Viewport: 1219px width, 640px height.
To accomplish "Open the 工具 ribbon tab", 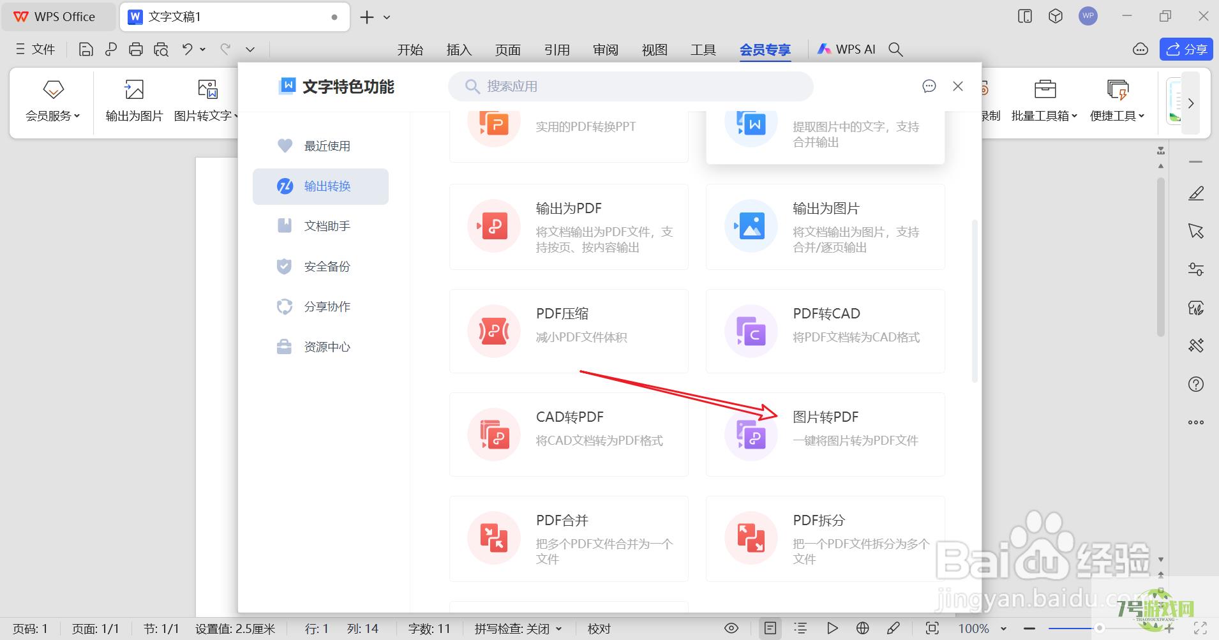I will pos(703,50).
